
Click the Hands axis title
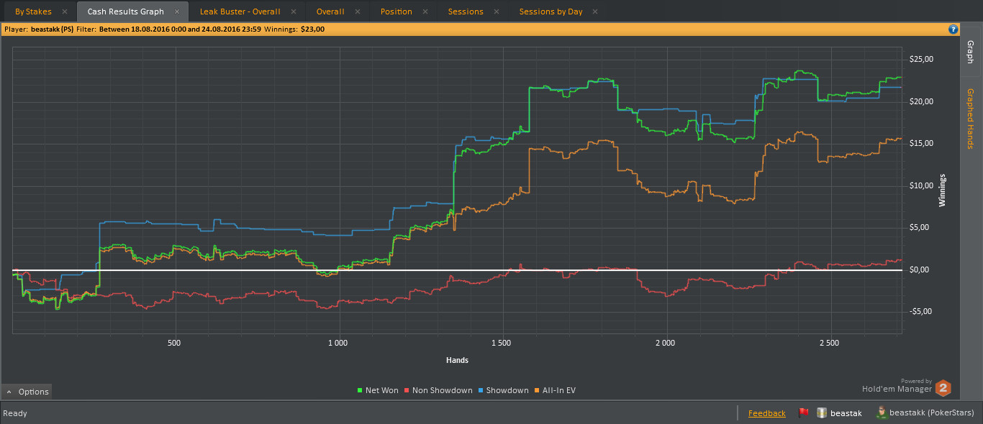(x=457, y=360)
